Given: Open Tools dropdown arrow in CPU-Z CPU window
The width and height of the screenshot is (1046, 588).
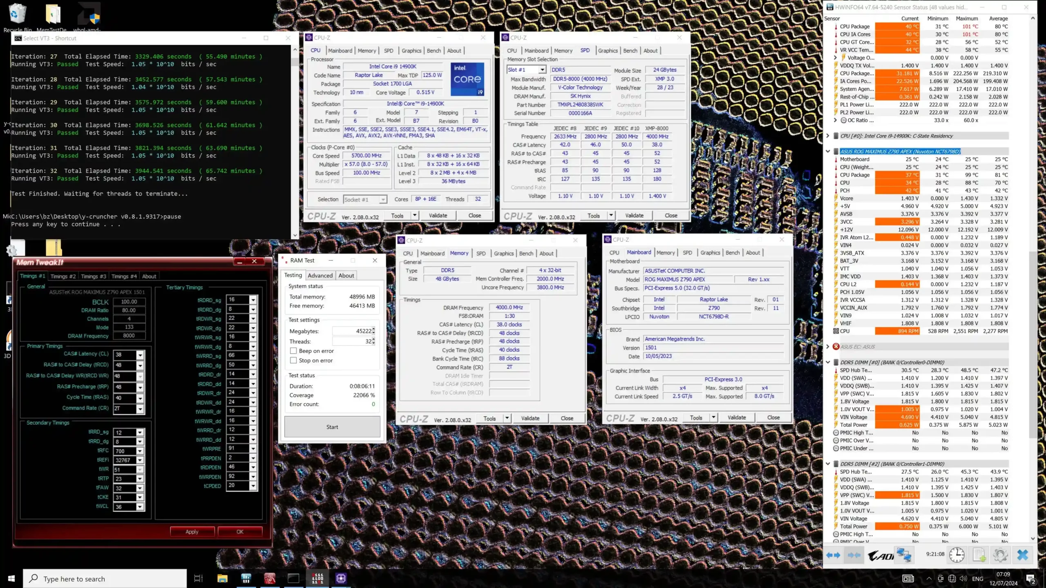Looking at the screenshot, I should coord(414,215).
